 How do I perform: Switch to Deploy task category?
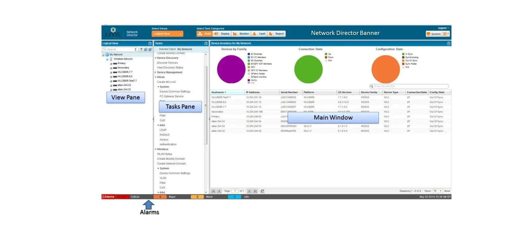[x=222, y=34]
